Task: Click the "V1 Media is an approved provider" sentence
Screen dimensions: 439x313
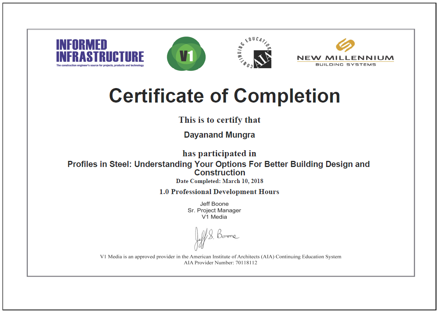Action: pyautogui.click(x=220, y=257)
